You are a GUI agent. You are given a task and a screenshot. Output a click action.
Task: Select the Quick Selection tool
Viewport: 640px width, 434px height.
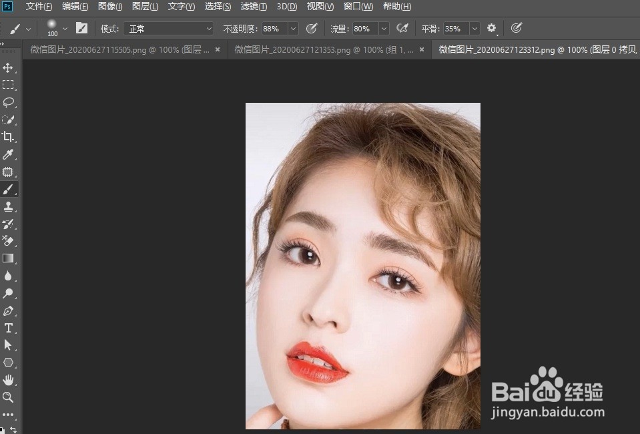[8, 120]
